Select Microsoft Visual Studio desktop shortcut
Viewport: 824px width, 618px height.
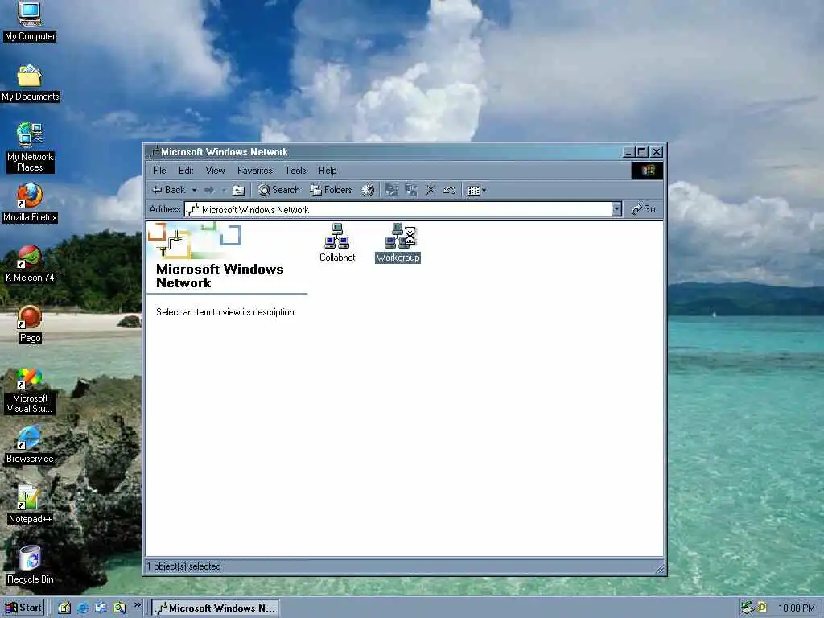[30, 391]
